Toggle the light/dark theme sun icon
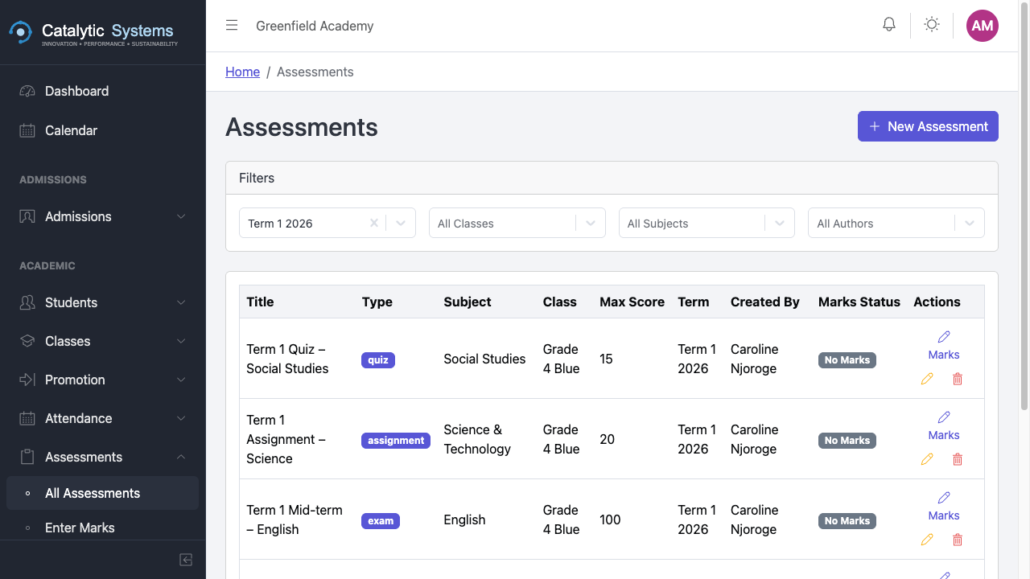1030x579 pixels. [x=932, y=25]
